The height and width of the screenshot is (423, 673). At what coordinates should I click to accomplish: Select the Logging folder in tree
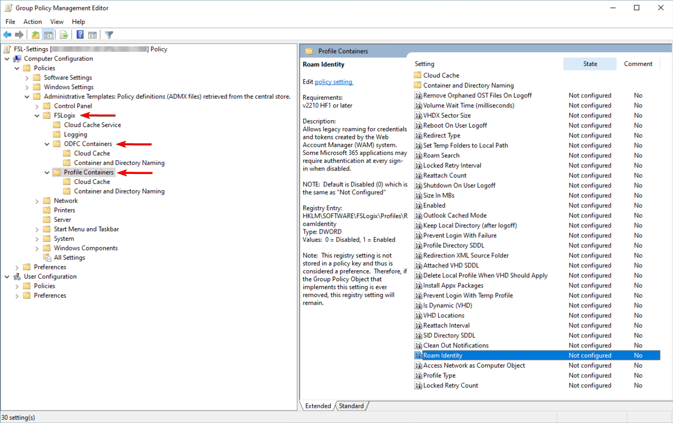(x=75, y=135)
